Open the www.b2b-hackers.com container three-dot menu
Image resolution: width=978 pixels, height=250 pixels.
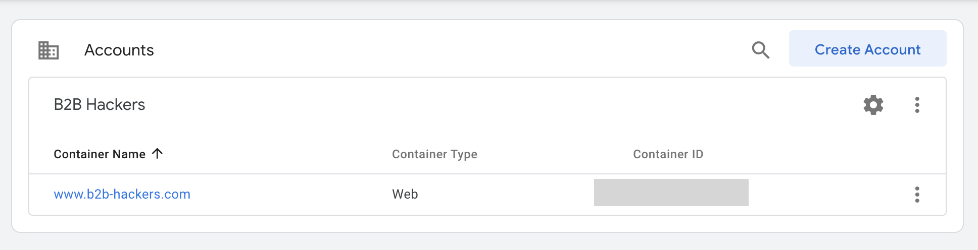coord(917,195)
